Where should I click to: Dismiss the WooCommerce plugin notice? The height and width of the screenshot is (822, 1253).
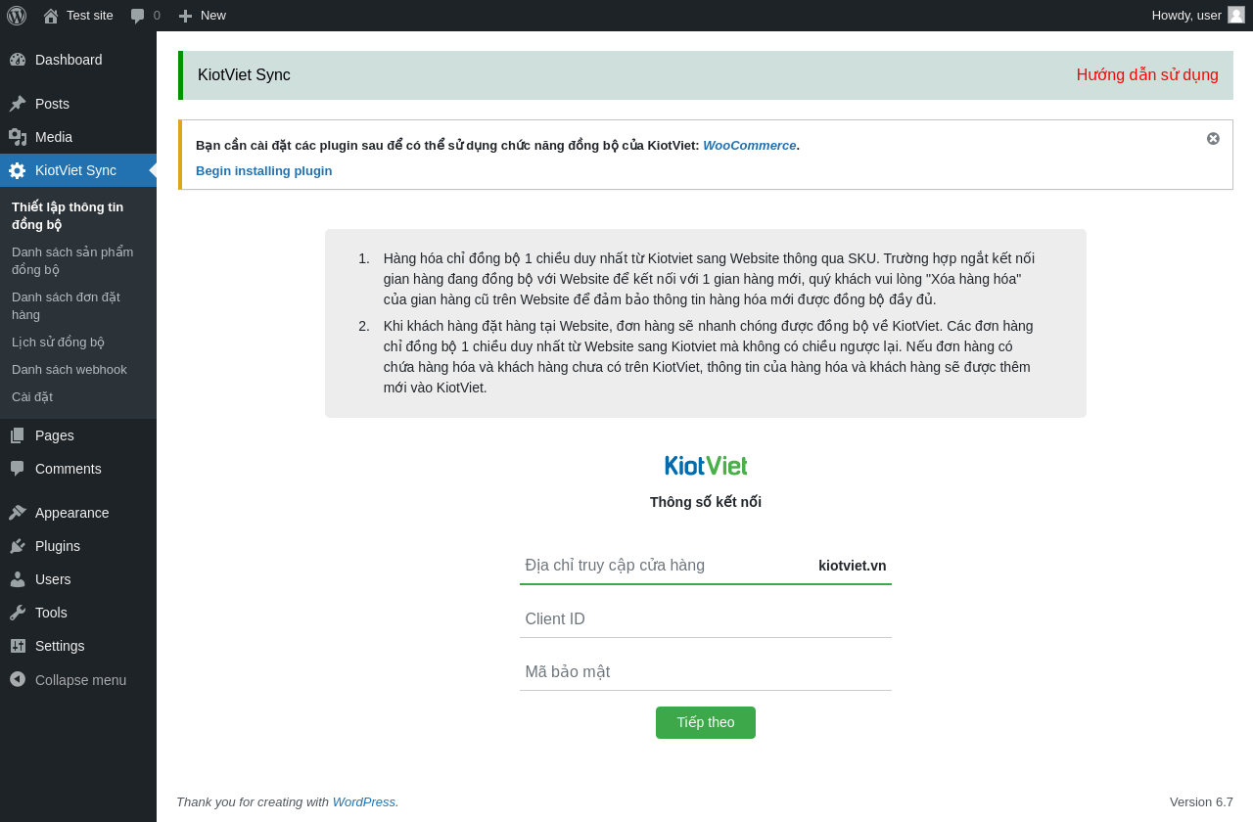pyautogui.click(x=1213, y=139)
